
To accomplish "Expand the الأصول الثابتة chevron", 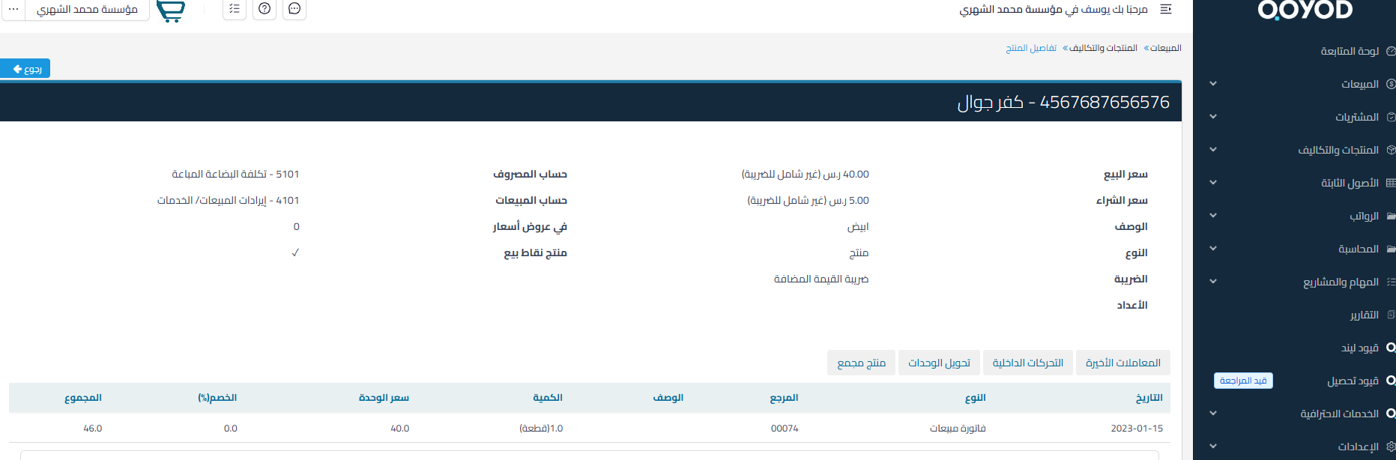I will (x=1213, y=183).
